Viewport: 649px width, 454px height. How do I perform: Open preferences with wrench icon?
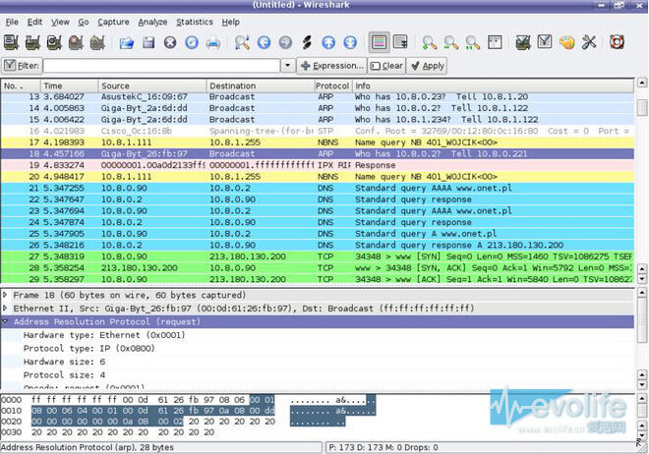pyautogui.click(x=588, y=42)
